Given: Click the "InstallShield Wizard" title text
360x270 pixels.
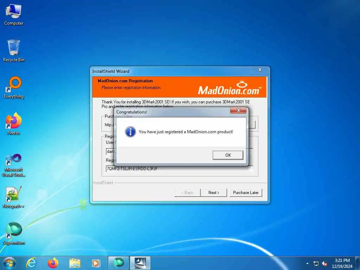Looking at the screenshot, I should [111, 71].
